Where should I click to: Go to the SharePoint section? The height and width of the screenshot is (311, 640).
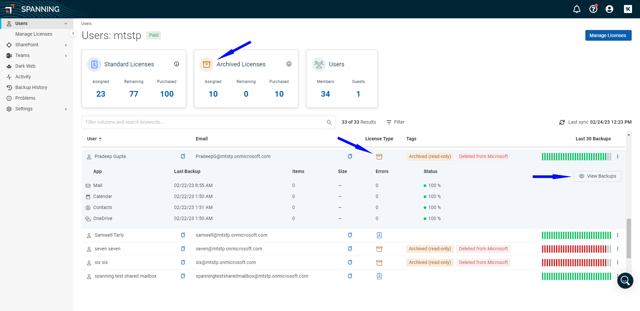click(x=27, y=45)
